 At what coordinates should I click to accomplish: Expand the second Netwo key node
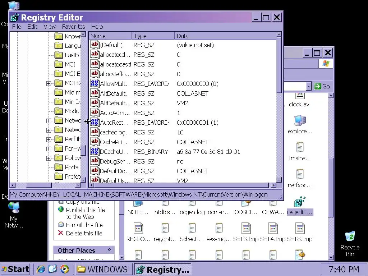pyautogui.click(x=49, y=130)
